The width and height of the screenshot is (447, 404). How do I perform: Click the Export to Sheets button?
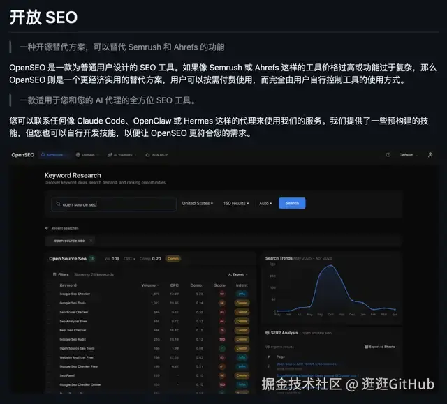pyautogui.click(x=380, y=347)
